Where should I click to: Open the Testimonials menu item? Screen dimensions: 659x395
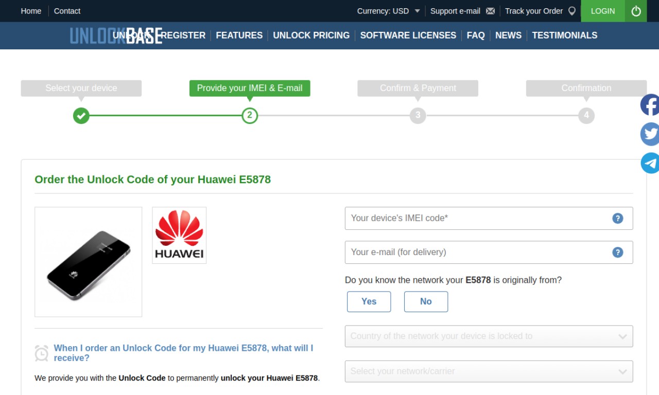565,35
